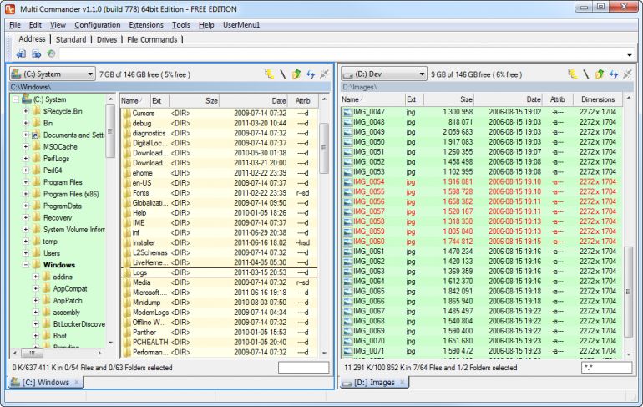Screen dimensions: 643x407
Task: Select the [D:] Images panel tab
Action: pyautogui.click(x=374, y=382)
